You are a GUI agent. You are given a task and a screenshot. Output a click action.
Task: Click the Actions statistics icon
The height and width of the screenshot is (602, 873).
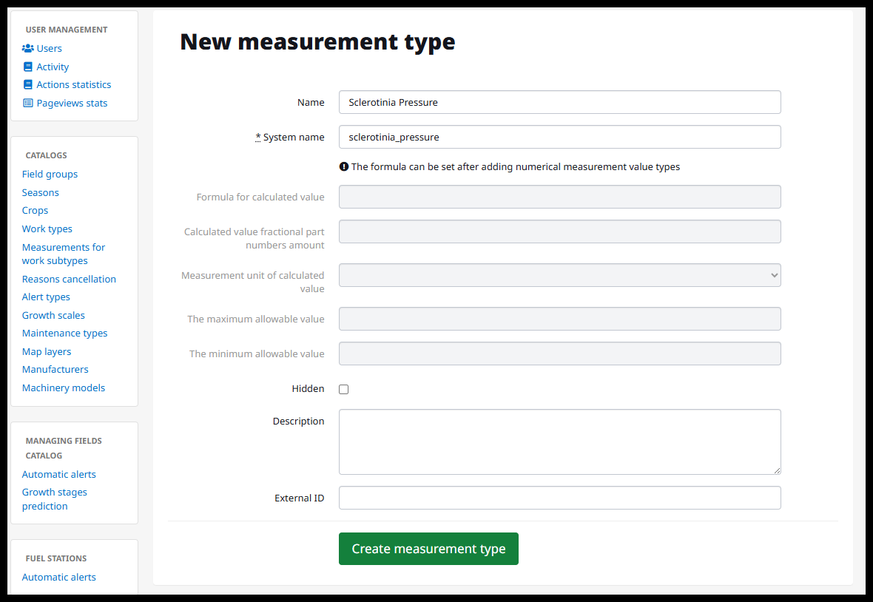click(x=27, y=85)
